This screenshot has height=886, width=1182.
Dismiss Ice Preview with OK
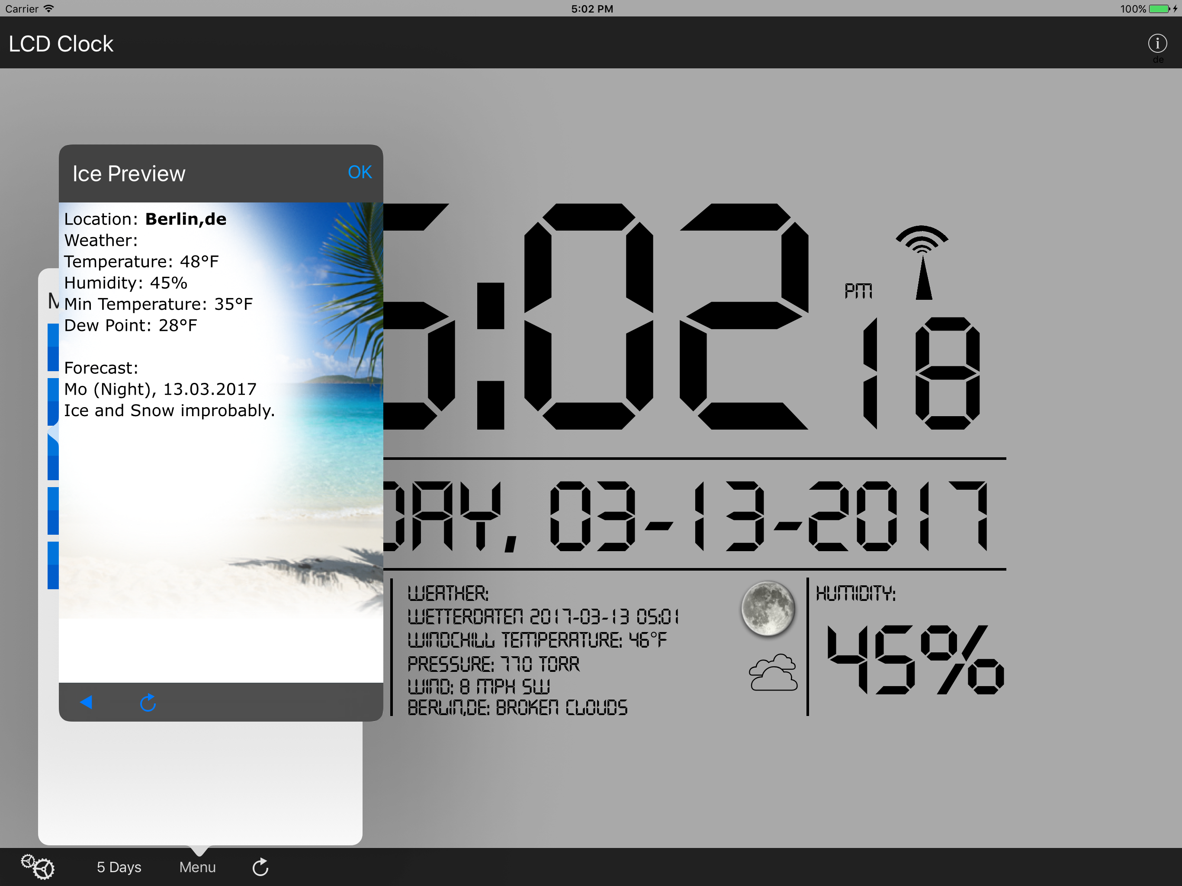[x=360, y=172]
